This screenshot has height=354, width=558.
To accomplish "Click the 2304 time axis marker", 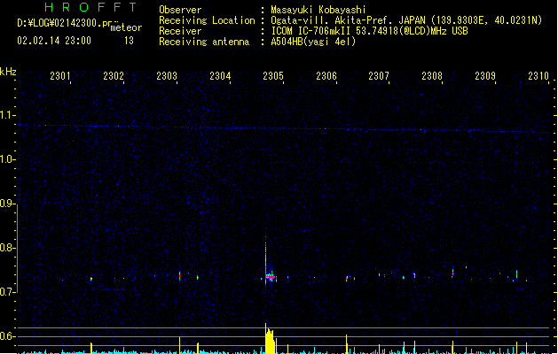I will coord(220,76).
